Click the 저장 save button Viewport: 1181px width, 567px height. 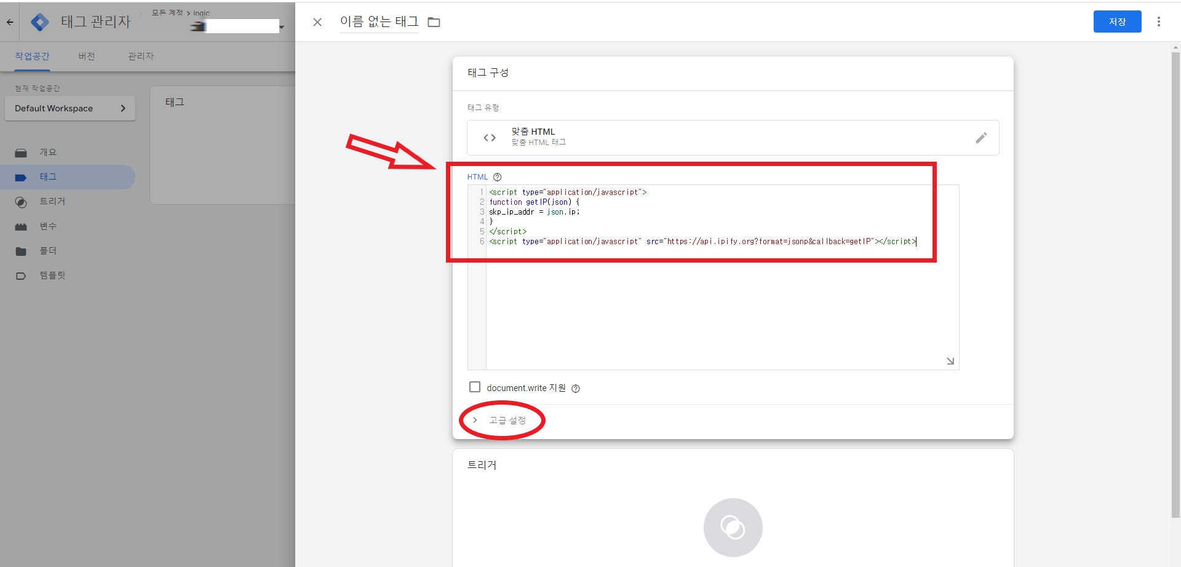1117,22
